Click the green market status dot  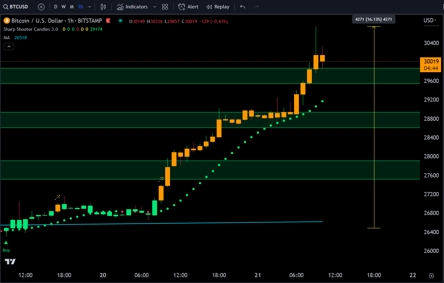click(x=120, y=21)
